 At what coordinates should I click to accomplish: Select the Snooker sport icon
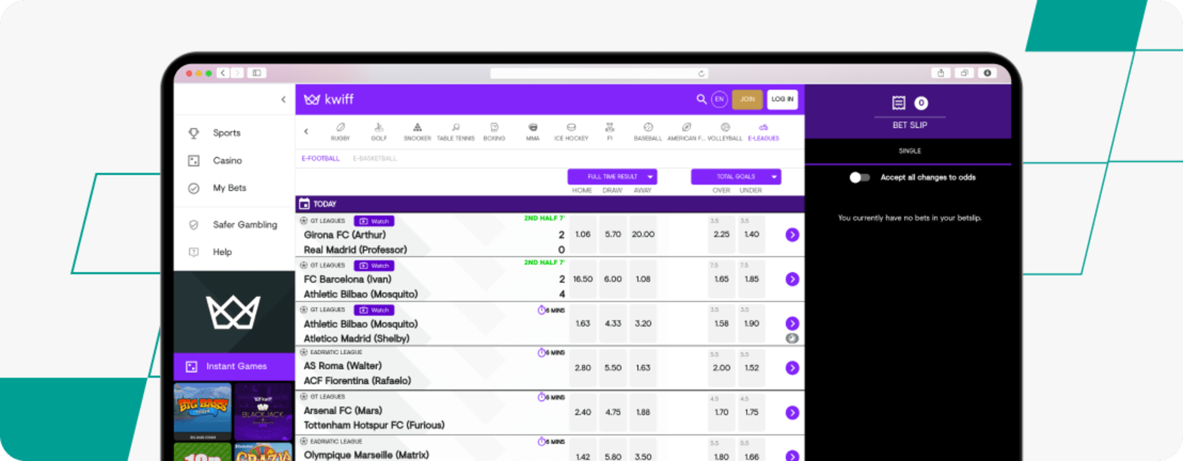[x=417, y=131]
